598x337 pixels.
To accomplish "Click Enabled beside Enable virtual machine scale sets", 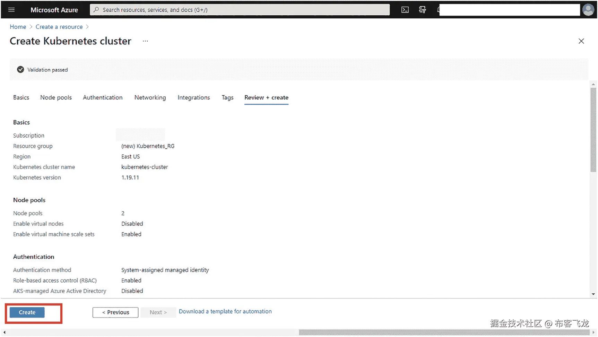I will 131,234.
